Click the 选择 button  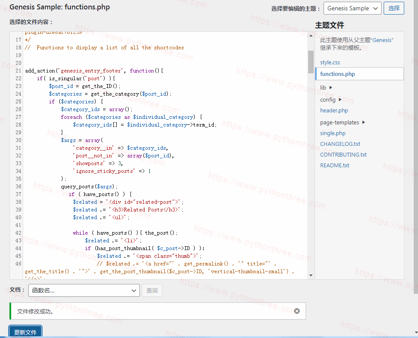tap(394, 8)
